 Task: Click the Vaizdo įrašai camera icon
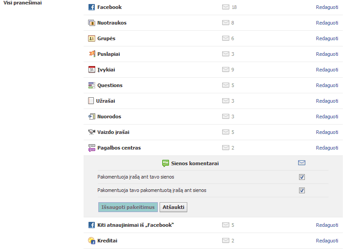[x=92, y=132]
